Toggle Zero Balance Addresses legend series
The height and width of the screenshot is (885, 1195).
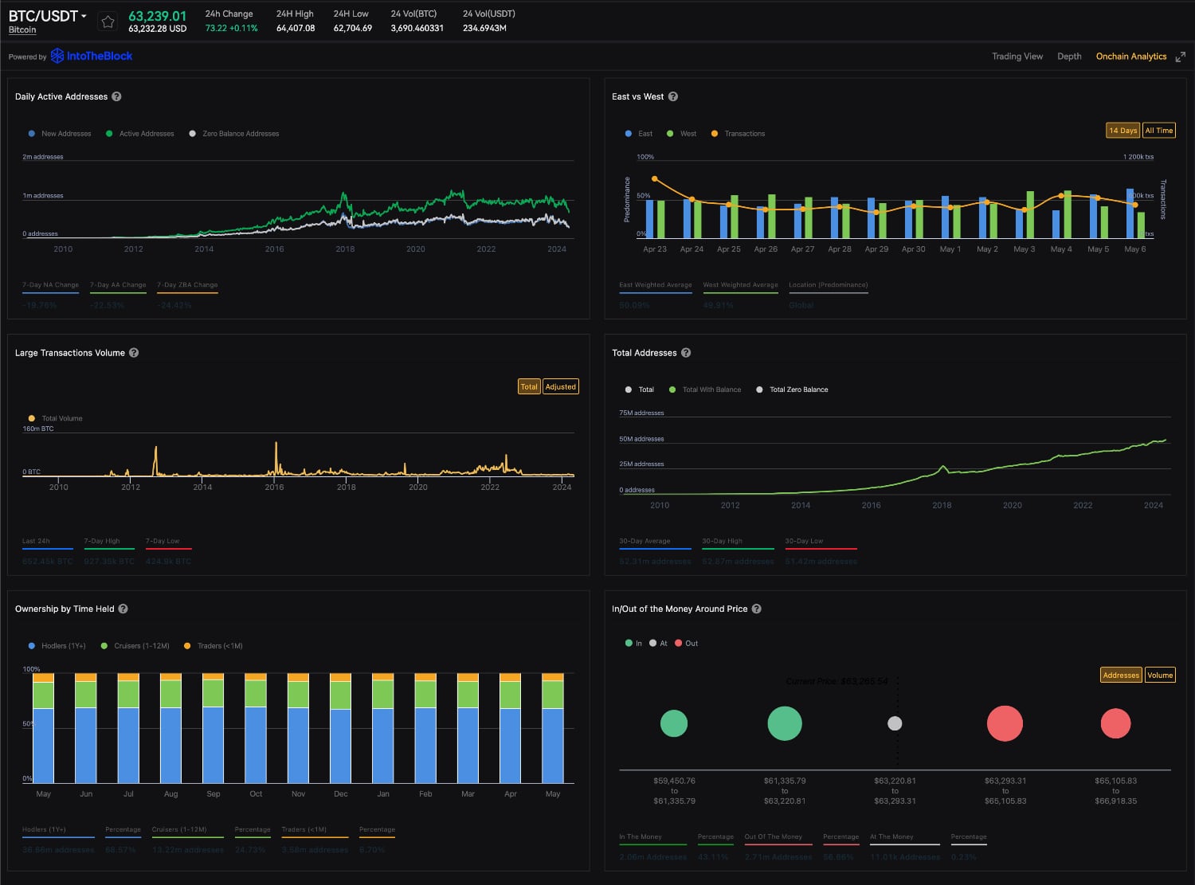tap(234, 134)
